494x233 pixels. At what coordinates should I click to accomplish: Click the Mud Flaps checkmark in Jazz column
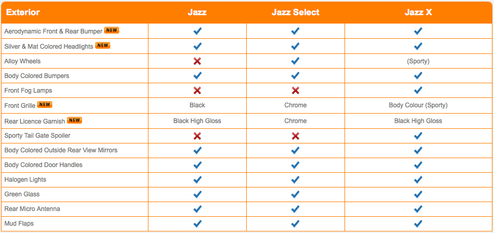point(197,224)
